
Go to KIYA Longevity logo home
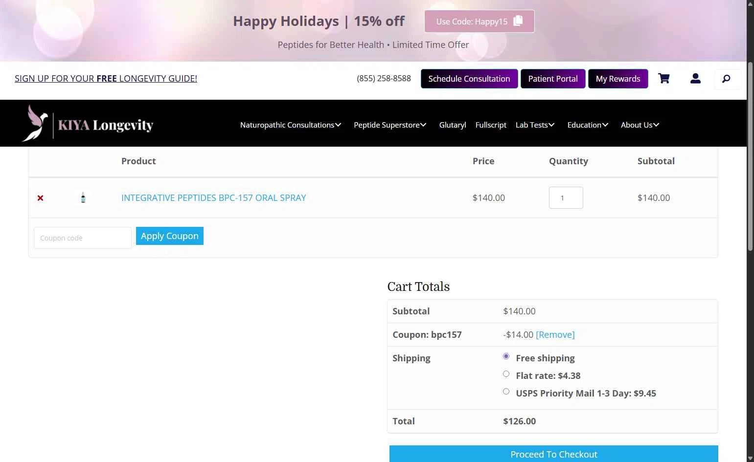(x=88, y=124)
